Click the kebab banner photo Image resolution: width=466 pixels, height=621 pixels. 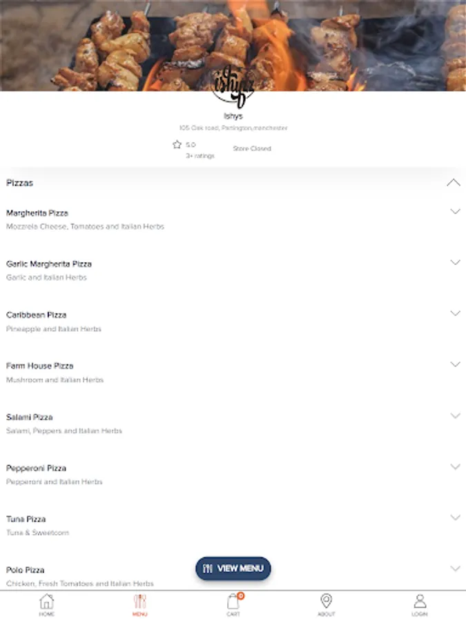point(233,46)
